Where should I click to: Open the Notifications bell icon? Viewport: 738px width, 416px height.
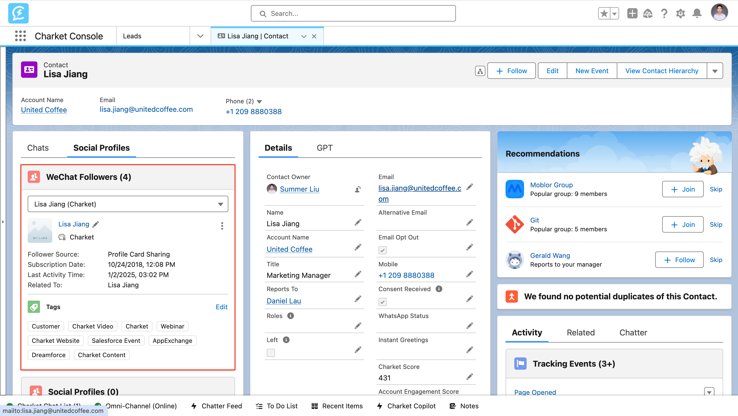[x=697, y=14]
